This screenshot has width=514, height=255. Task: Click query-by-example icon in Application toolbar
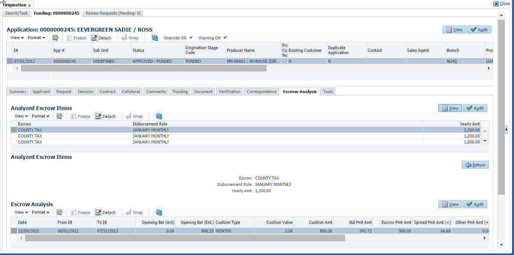(55, 38)
